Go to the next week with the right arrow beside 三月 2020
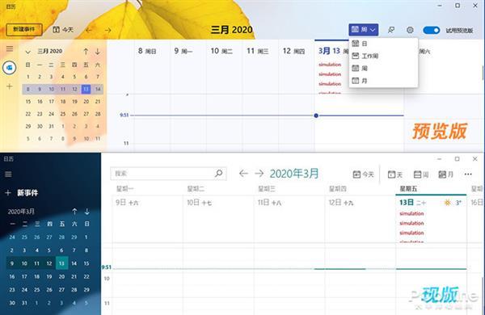Screen dimensions: 485x315 pyautogui.click(x=108, y=30)
